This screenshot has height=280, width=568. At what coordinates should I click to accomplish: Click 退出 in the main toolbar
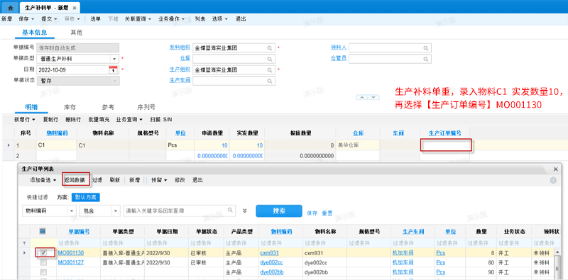click(x=241, y=19)
